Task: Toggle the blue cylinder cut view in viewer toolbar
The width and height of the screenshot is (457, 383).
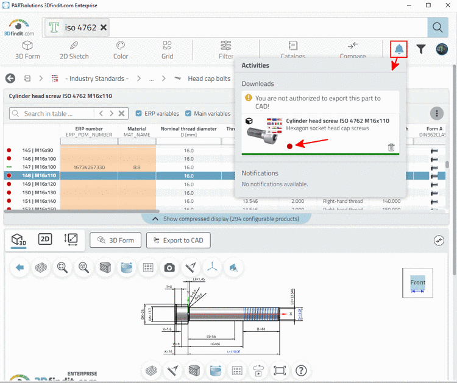Action: pyautogui.click(x=127, y=267)
